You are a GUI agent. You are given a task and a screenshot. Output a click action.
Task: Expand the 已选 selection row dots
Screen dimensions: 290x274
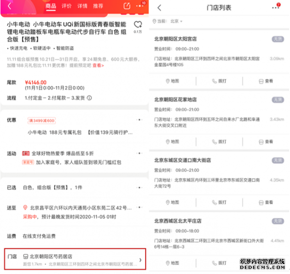139,188
